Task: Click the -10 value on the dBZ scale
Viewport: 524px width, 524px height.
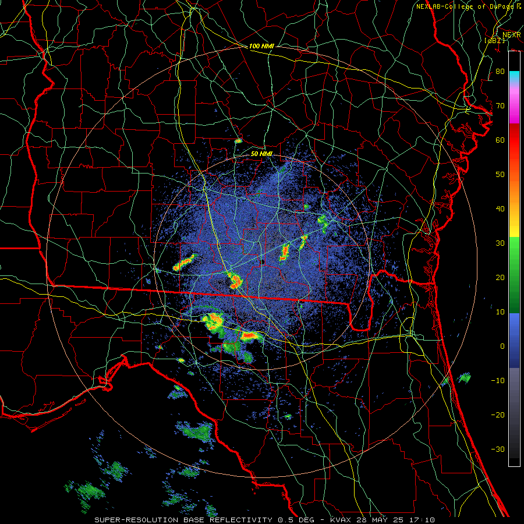Action: click(x=498, y=381)
